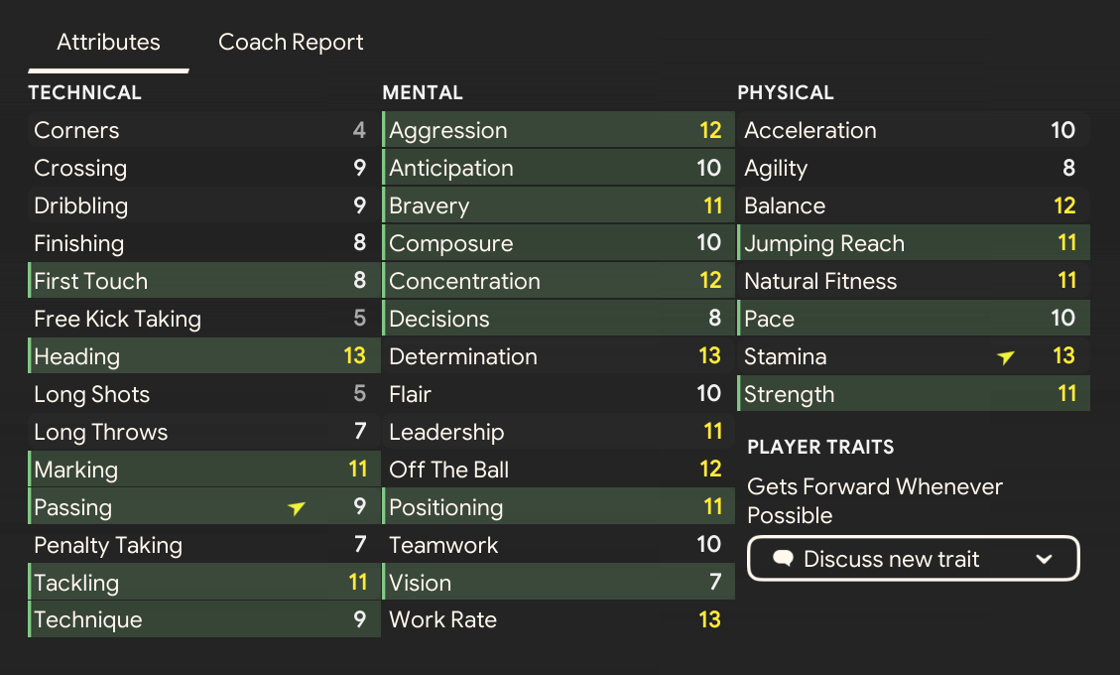Select the Strength attribute row
Screen dimensions: 1120x675
click(x=913, y=394)
